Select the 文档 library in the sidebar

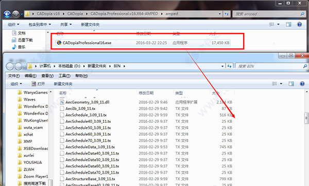click(x=19, y=33)
